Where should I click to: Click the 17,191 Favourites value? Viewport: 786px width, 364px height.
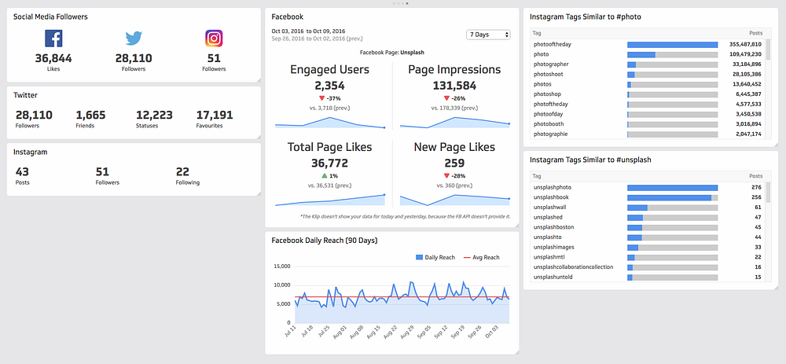tap(215, 116)
